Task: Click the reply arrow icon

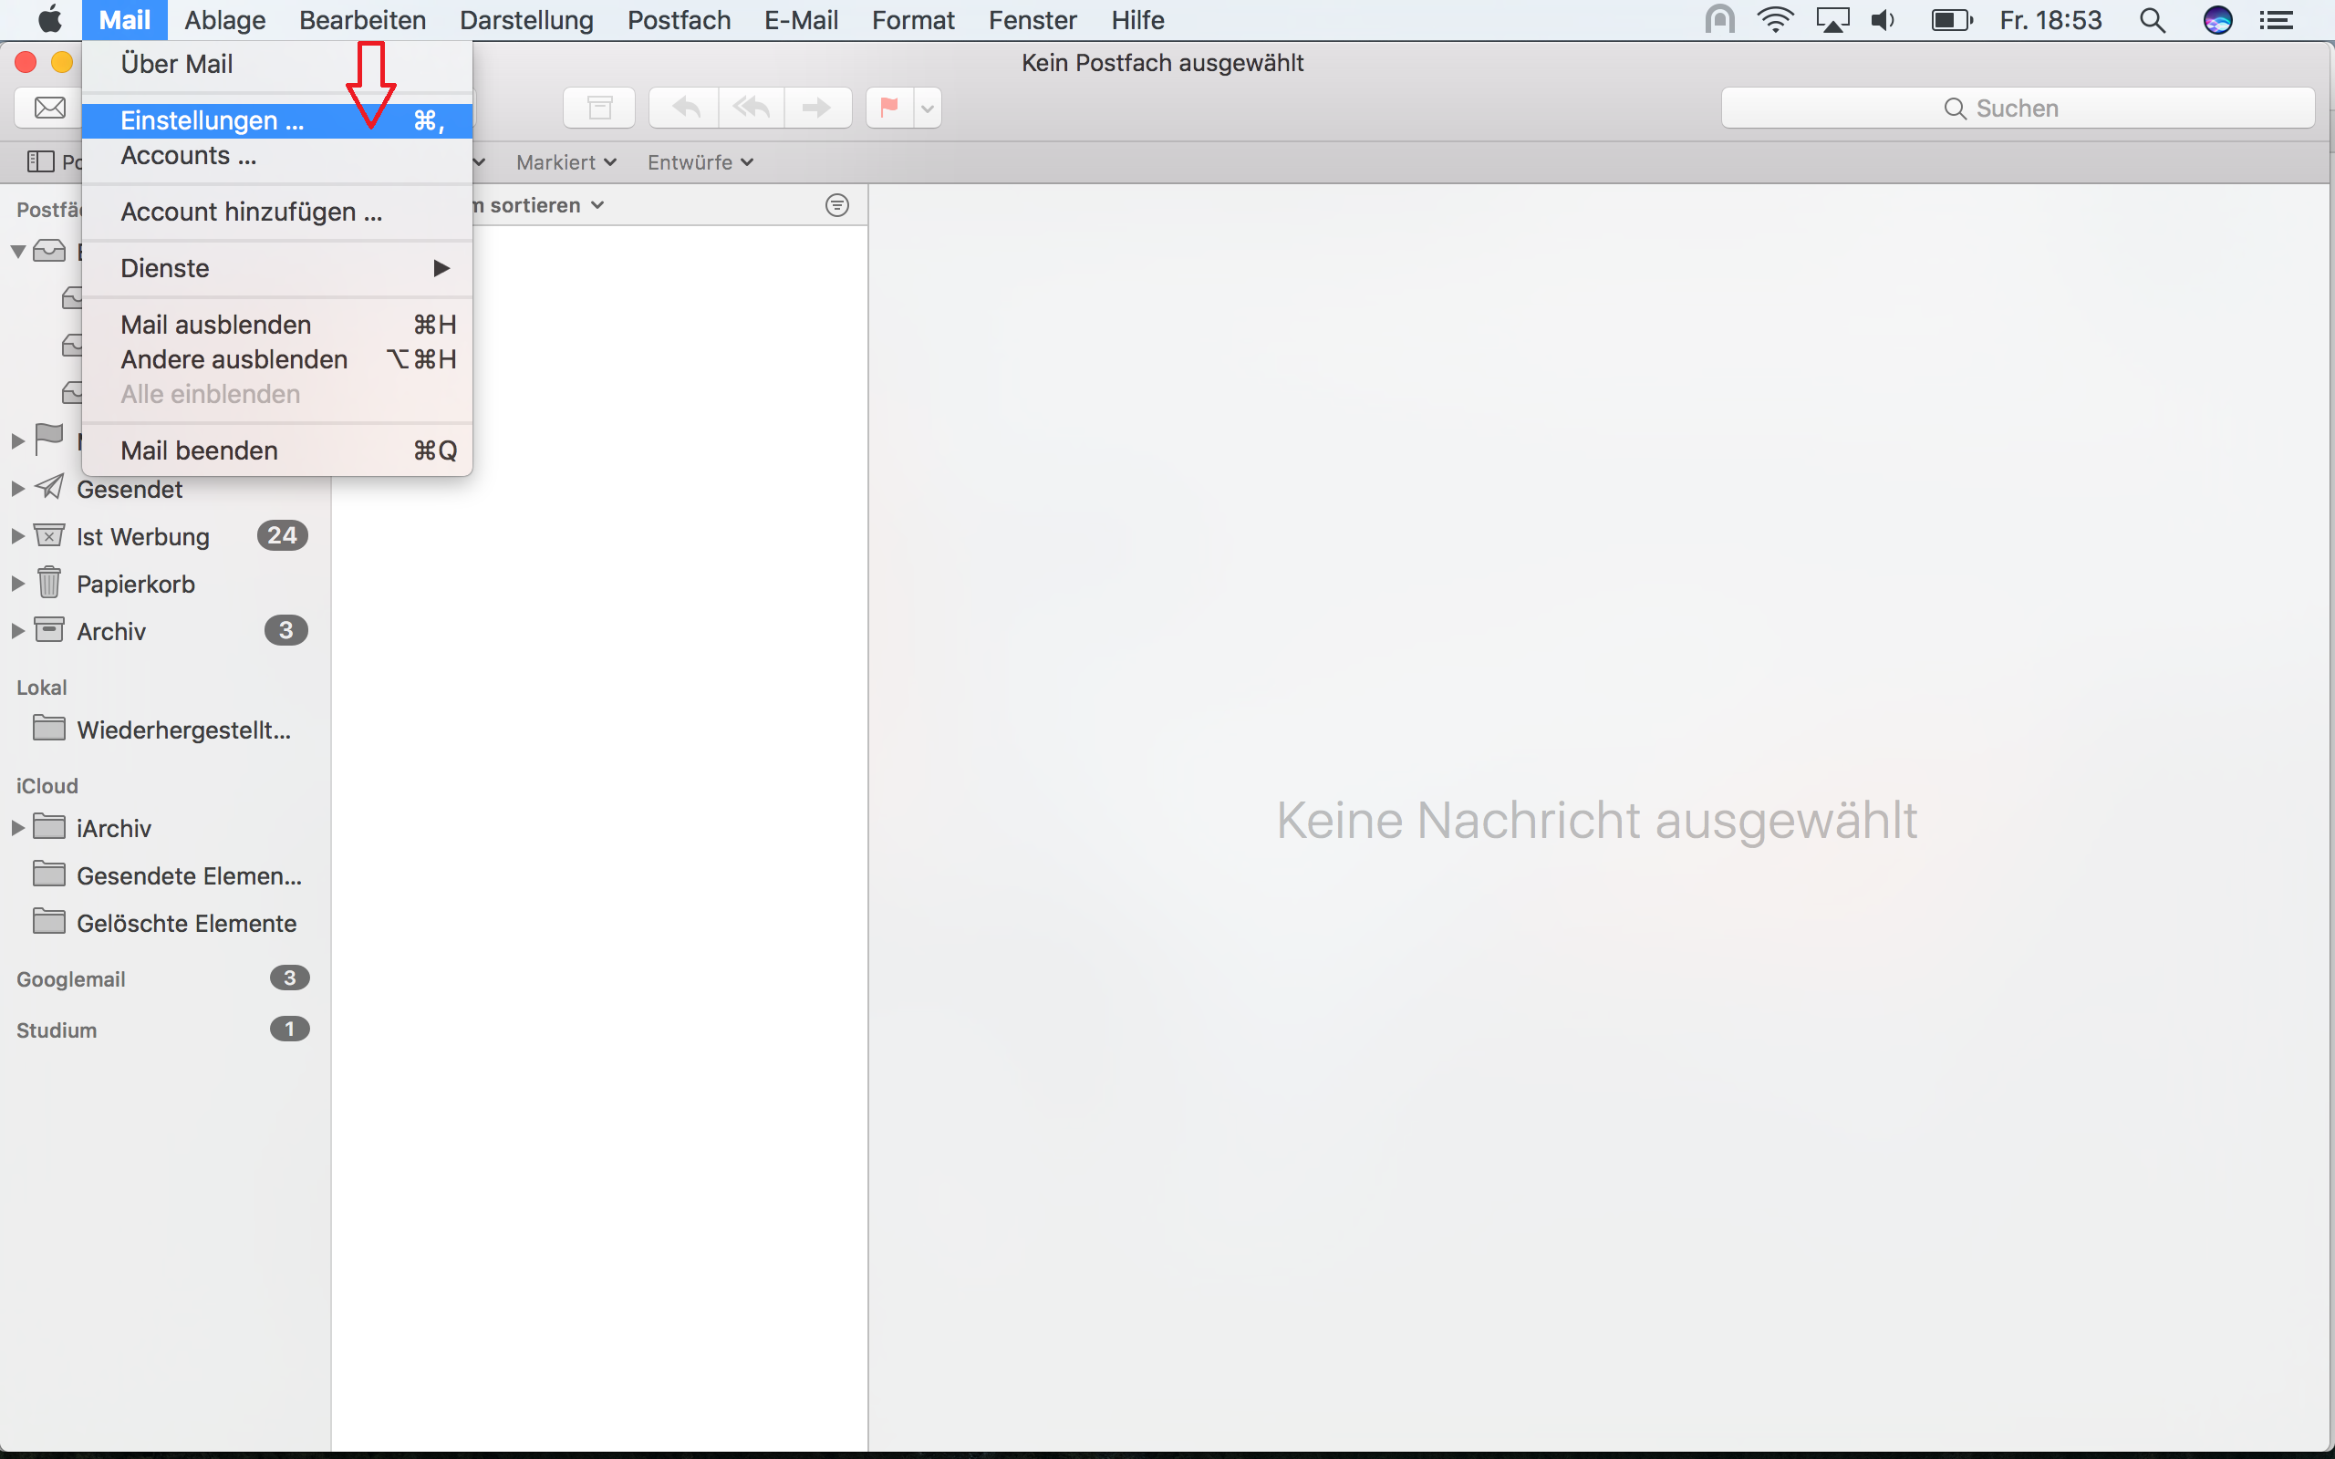Action: (685, 109)
